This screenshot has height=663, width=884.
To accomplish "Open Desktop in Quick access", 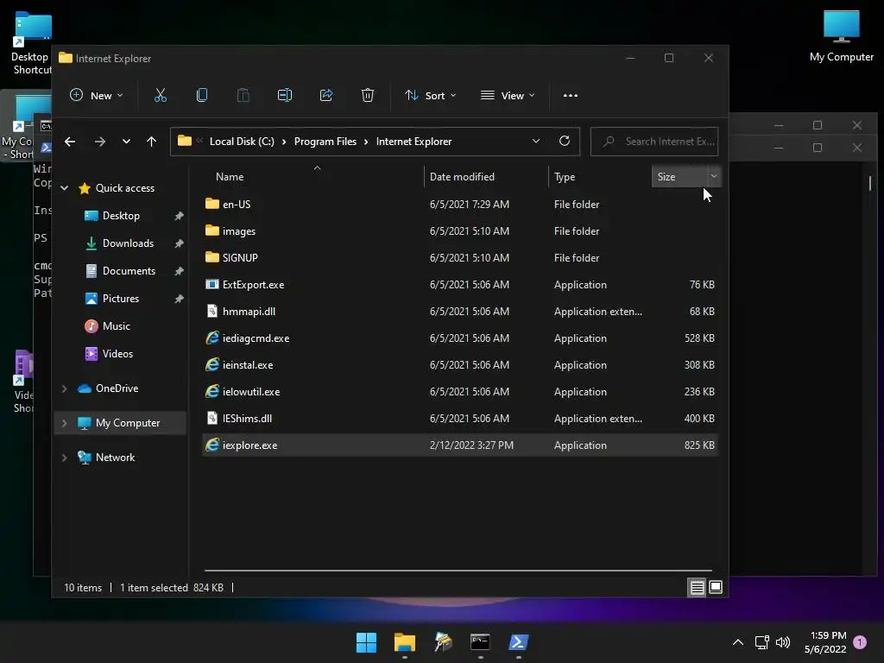I will [x=121, y=215].
